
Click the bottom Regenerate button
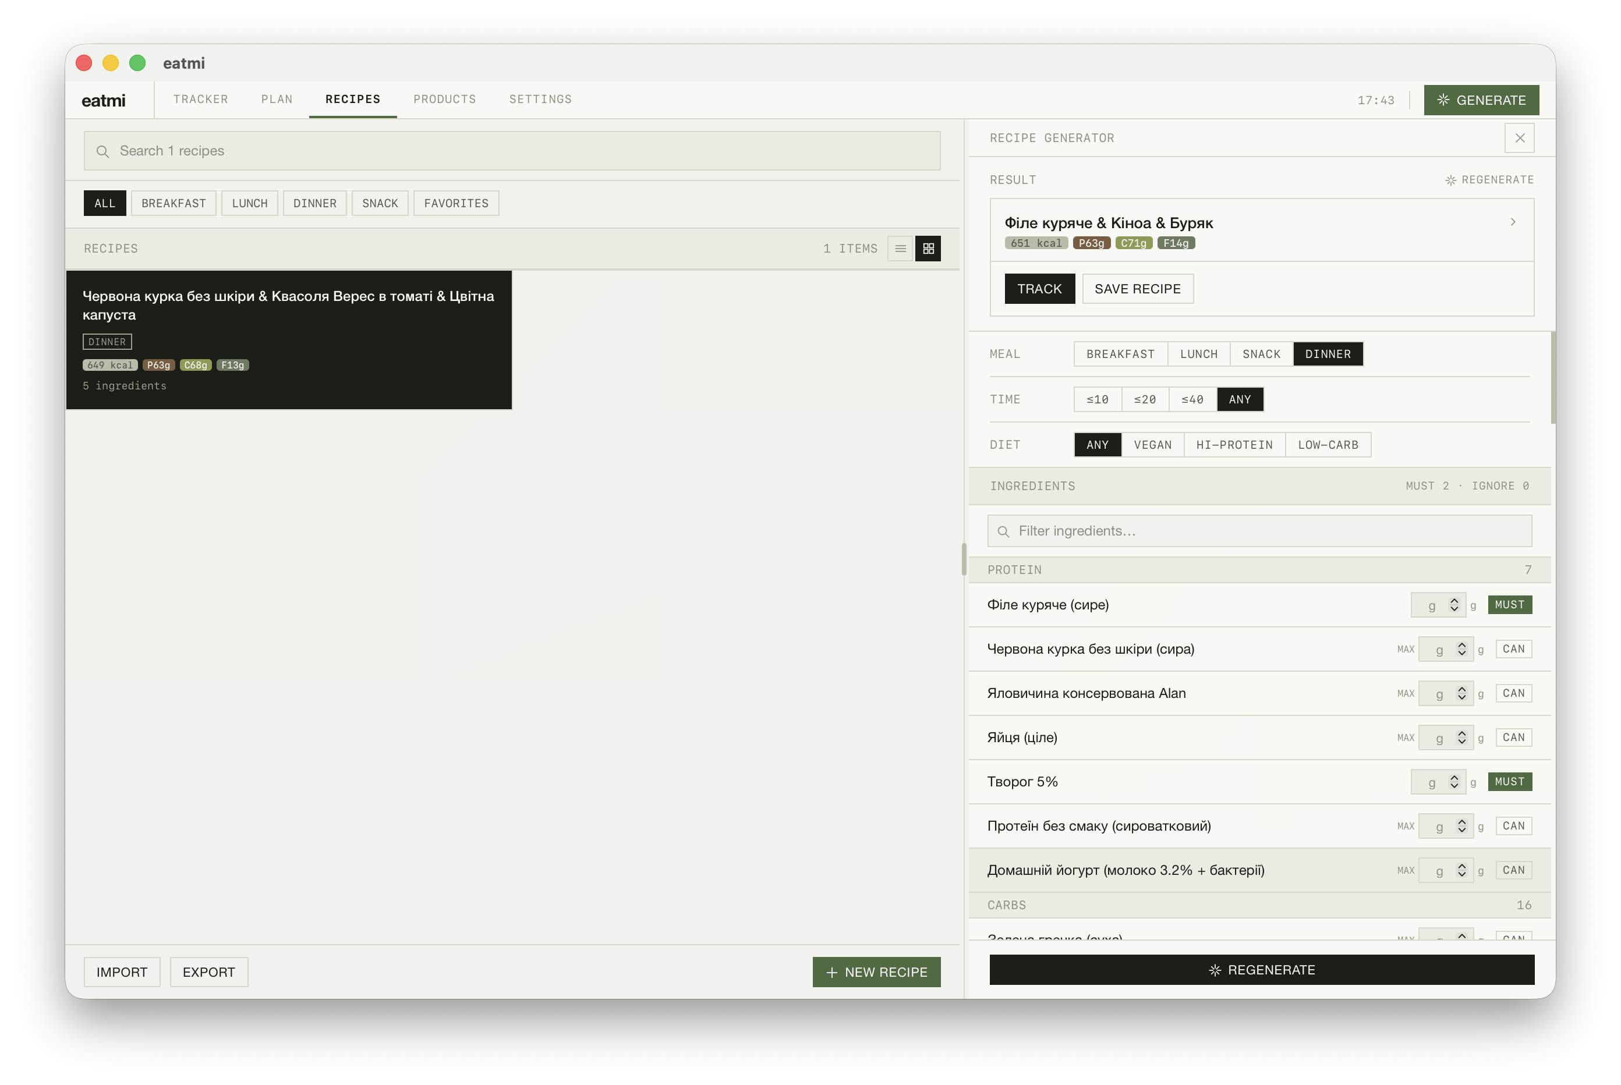click(1262, 969)
